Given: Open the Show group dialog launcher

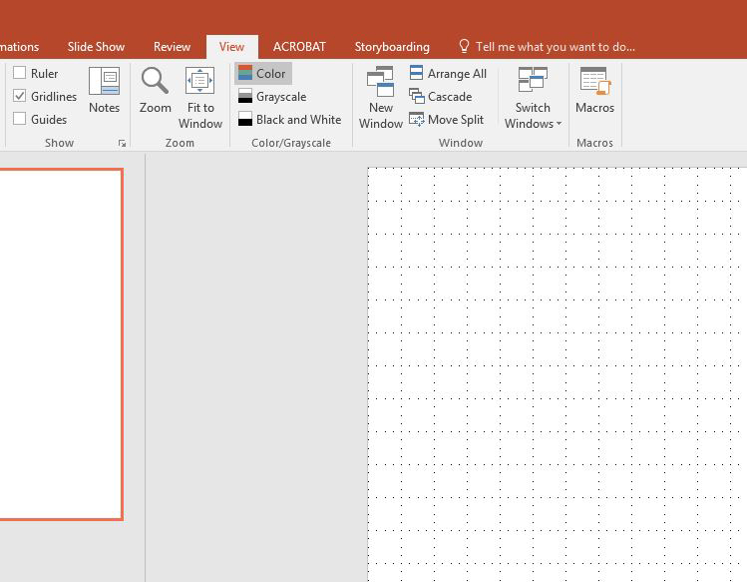Looking at the screenshot, I should 122,143.
